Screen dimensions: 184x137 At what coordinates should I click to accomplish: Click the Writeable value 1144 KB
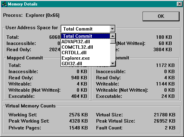[x=165, y=84]
